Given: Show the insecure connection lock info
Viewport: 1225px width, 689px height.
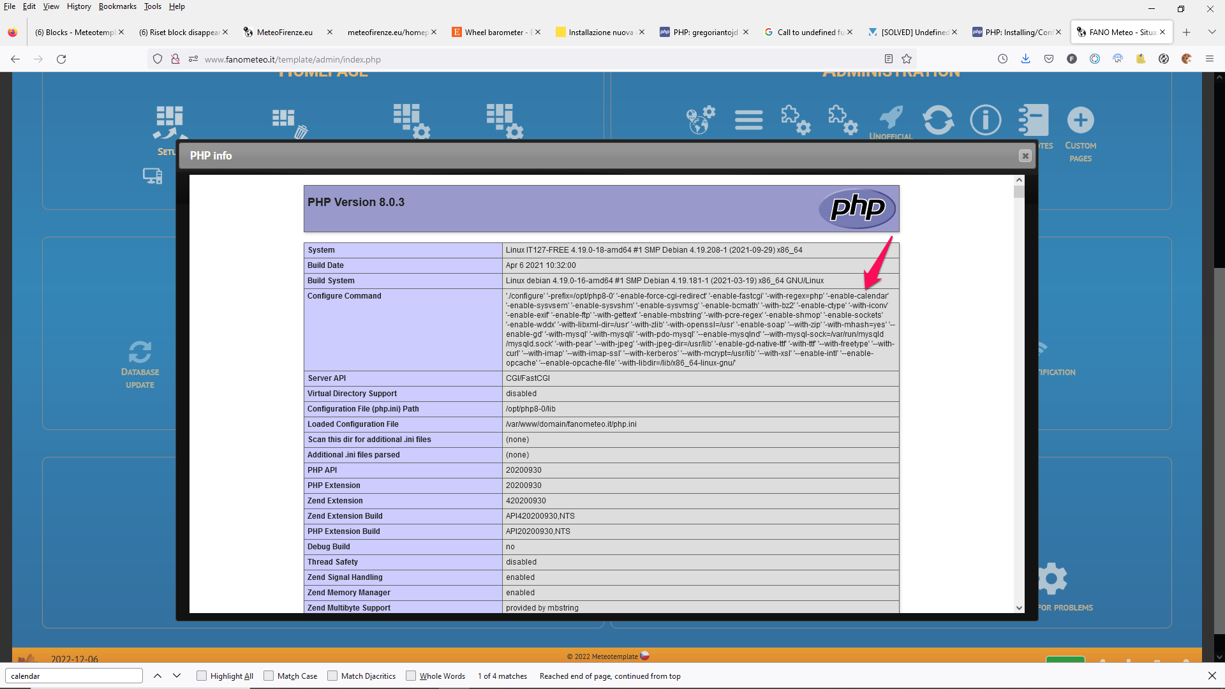Looking at the screenshot, I should (175, 59).
